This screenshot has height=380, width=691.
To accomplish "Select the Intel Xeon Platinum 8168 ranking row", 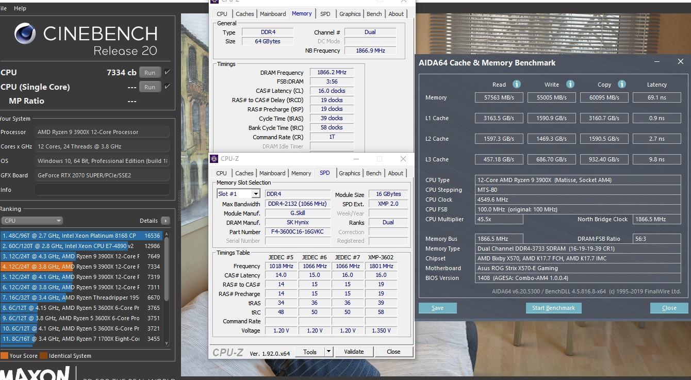I will point(81,236).
